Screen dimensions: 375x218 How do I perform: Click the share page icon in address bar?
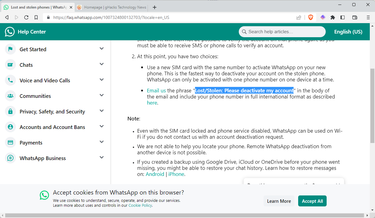299,17
